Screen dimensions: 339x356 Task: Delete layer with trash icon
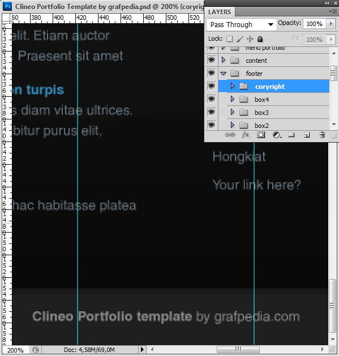tap(322, 135)
